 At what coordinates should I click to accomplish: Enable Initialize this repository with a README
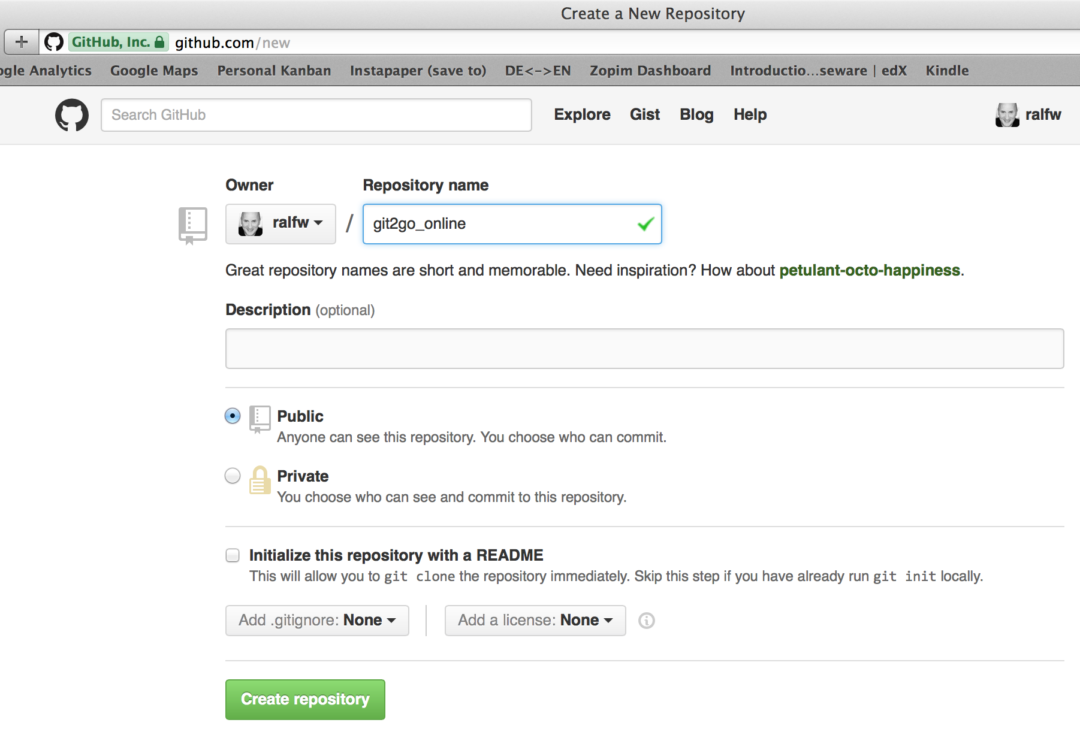coord(233,555)
